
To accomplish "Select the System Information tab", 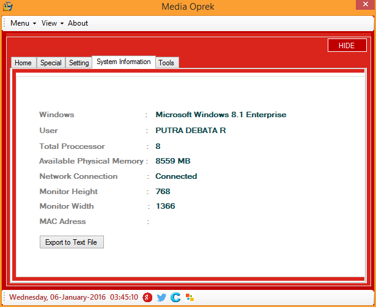I will coord(123,62).
